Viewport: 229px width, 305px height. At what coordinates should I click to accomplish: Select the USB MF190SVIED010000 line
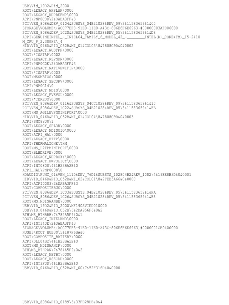(64, 206)
